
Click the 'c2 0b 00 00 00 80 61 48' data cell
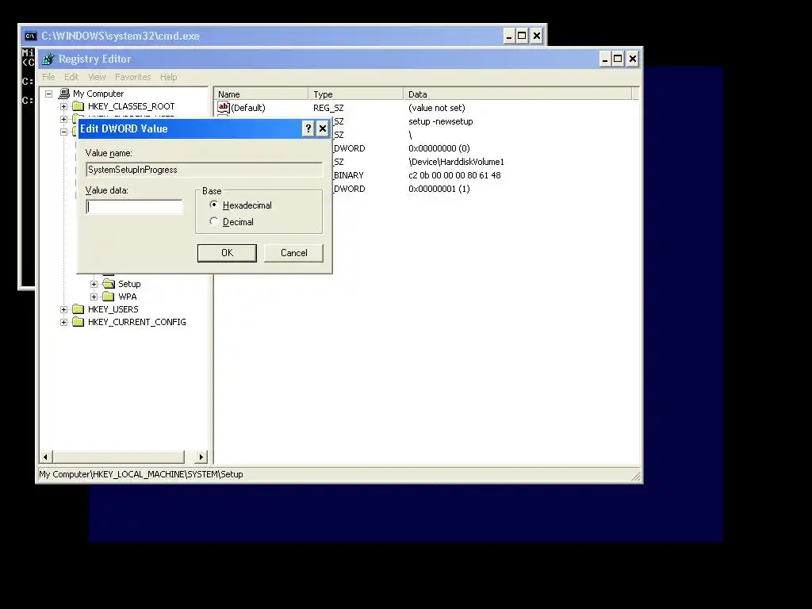tap(454, 175)
